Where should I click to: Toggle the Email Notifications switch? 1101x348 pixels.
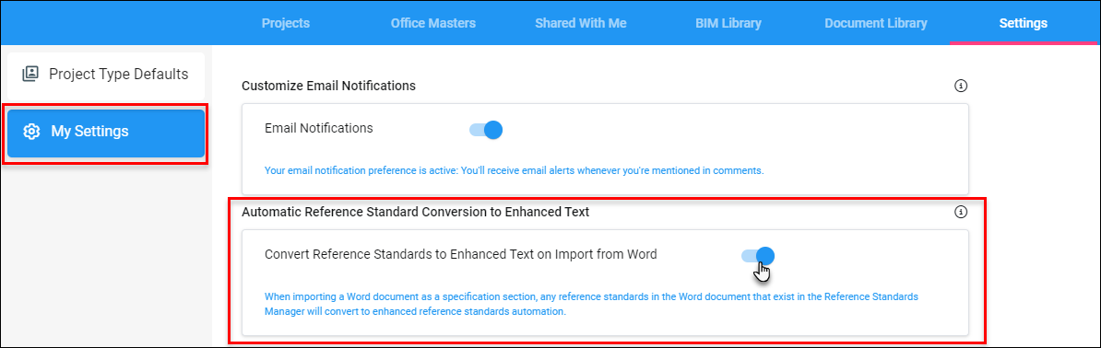point(486,130)
